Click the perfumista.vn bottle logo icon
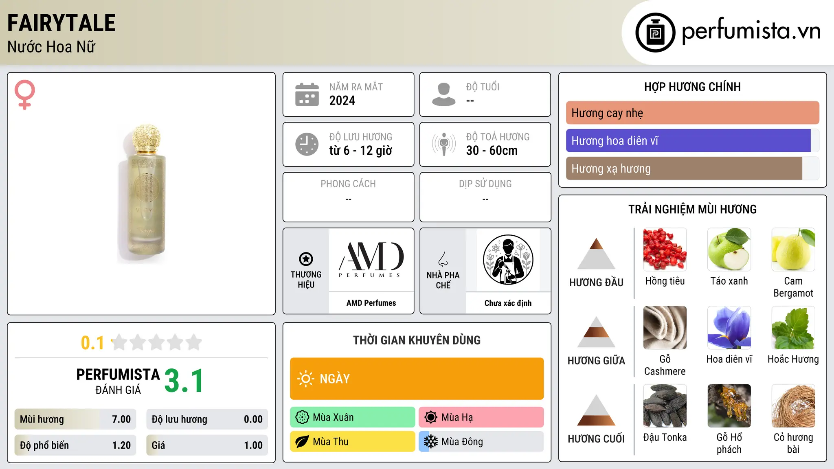 click(655, 33)
